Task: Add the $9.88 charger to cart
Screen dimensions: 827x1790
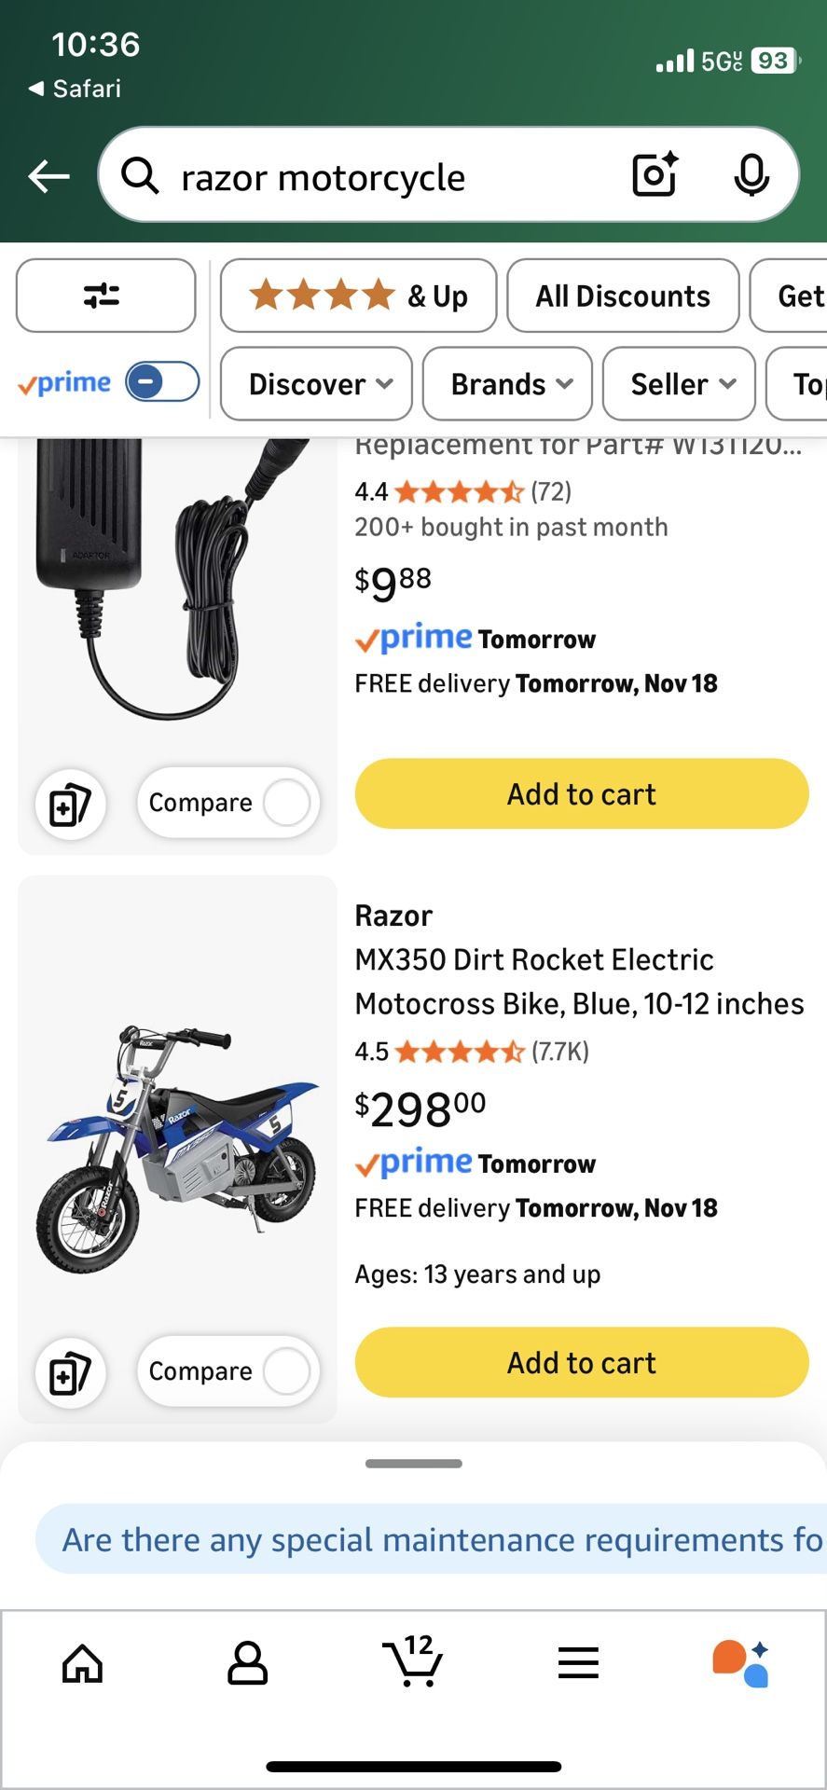Action: point(581,793)
